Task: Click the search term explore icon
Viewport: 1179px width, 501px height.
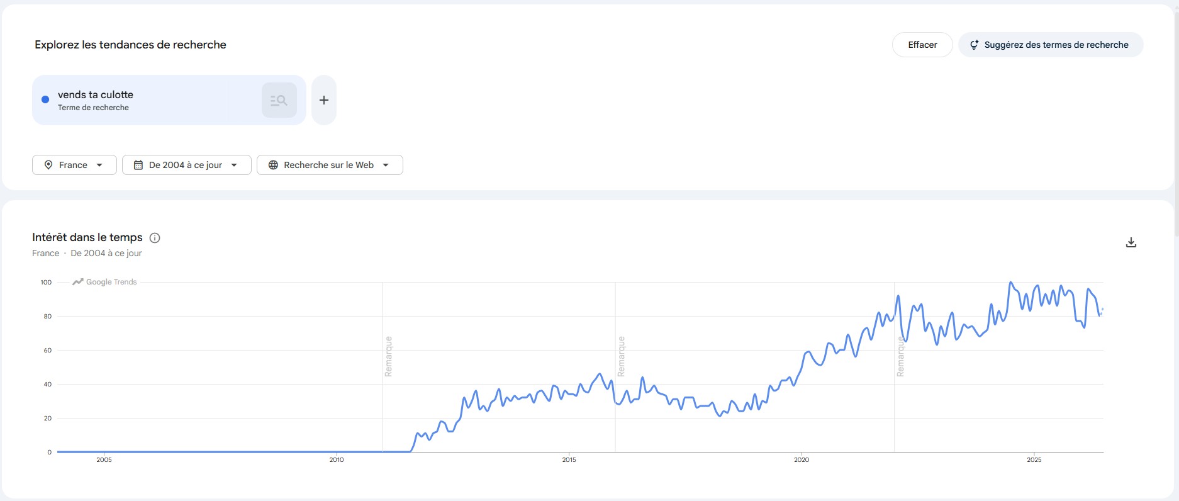Action: (x=279, y=100)
